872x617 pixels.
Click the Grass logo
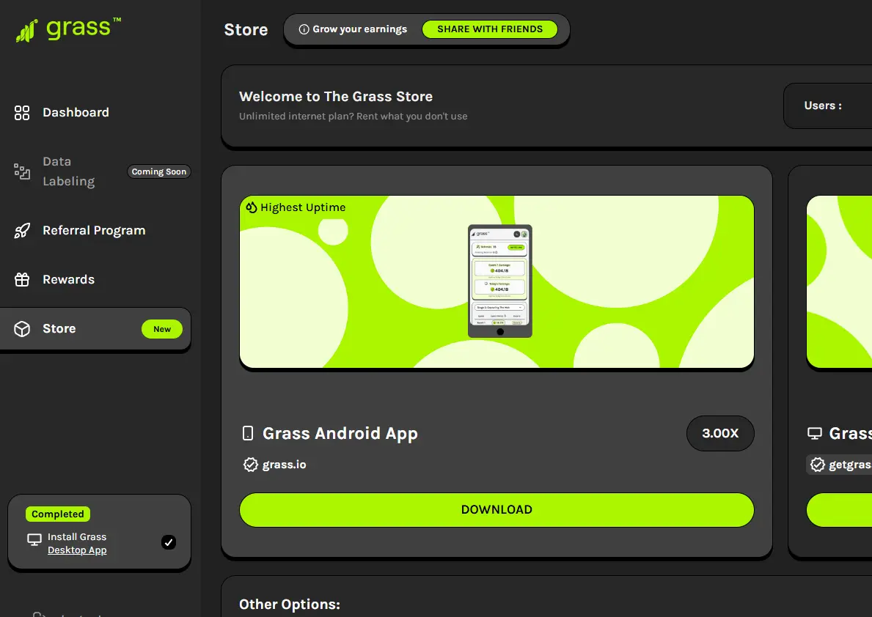(68, 29)
